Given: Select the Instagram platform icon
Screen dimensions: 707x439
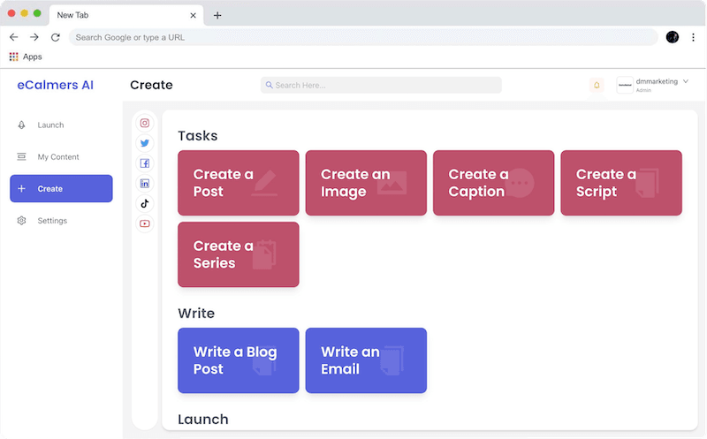Looking at the screenshot, I should pyautogui.click(x=145, y=123).
